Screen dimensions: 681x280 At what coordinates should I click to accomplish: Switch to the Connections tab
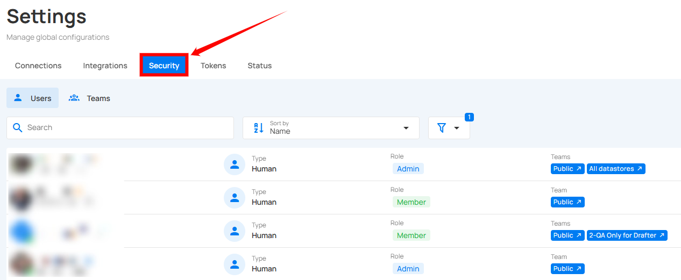38,66
